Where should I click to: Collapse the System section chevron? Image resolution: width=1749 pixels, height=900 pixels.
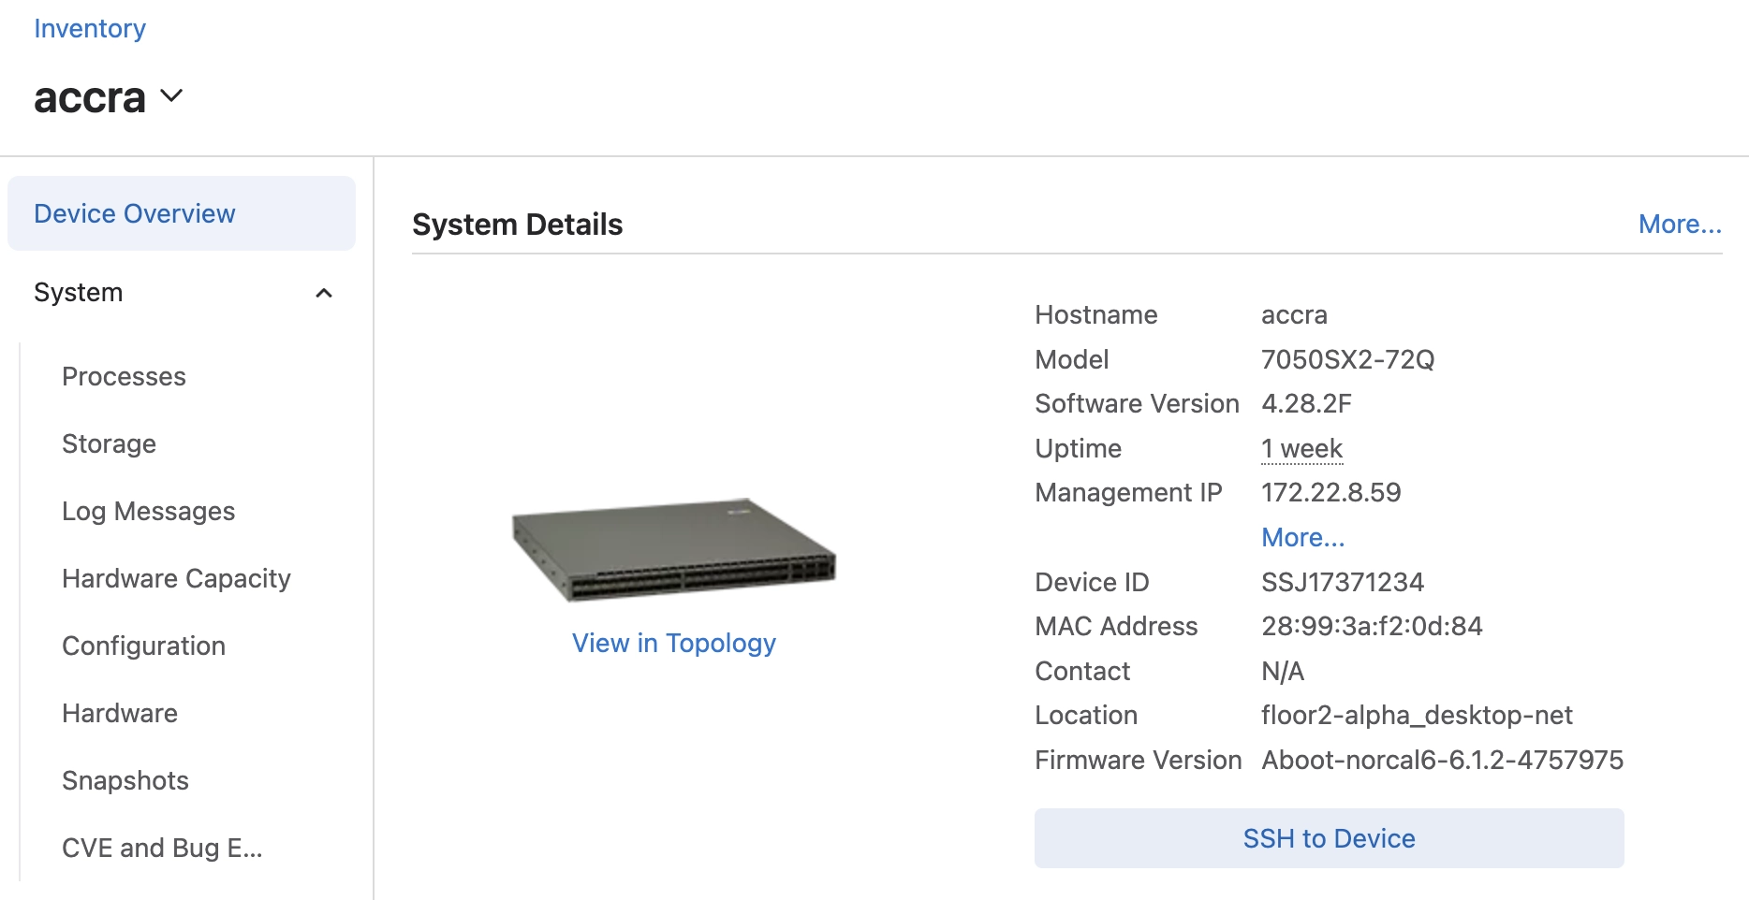pyautogui.click(x=324, y=294)
